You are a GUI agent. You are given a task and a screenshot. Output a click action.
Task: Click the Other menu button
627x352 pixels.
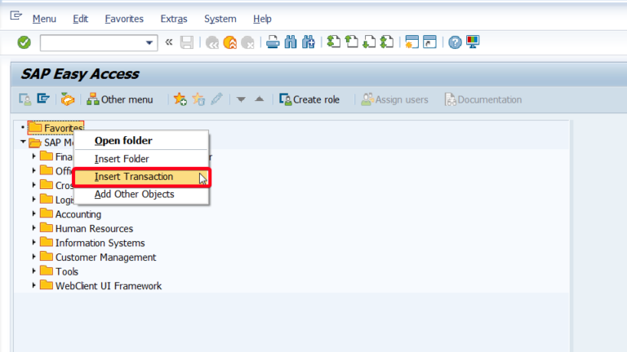(119, 99)
